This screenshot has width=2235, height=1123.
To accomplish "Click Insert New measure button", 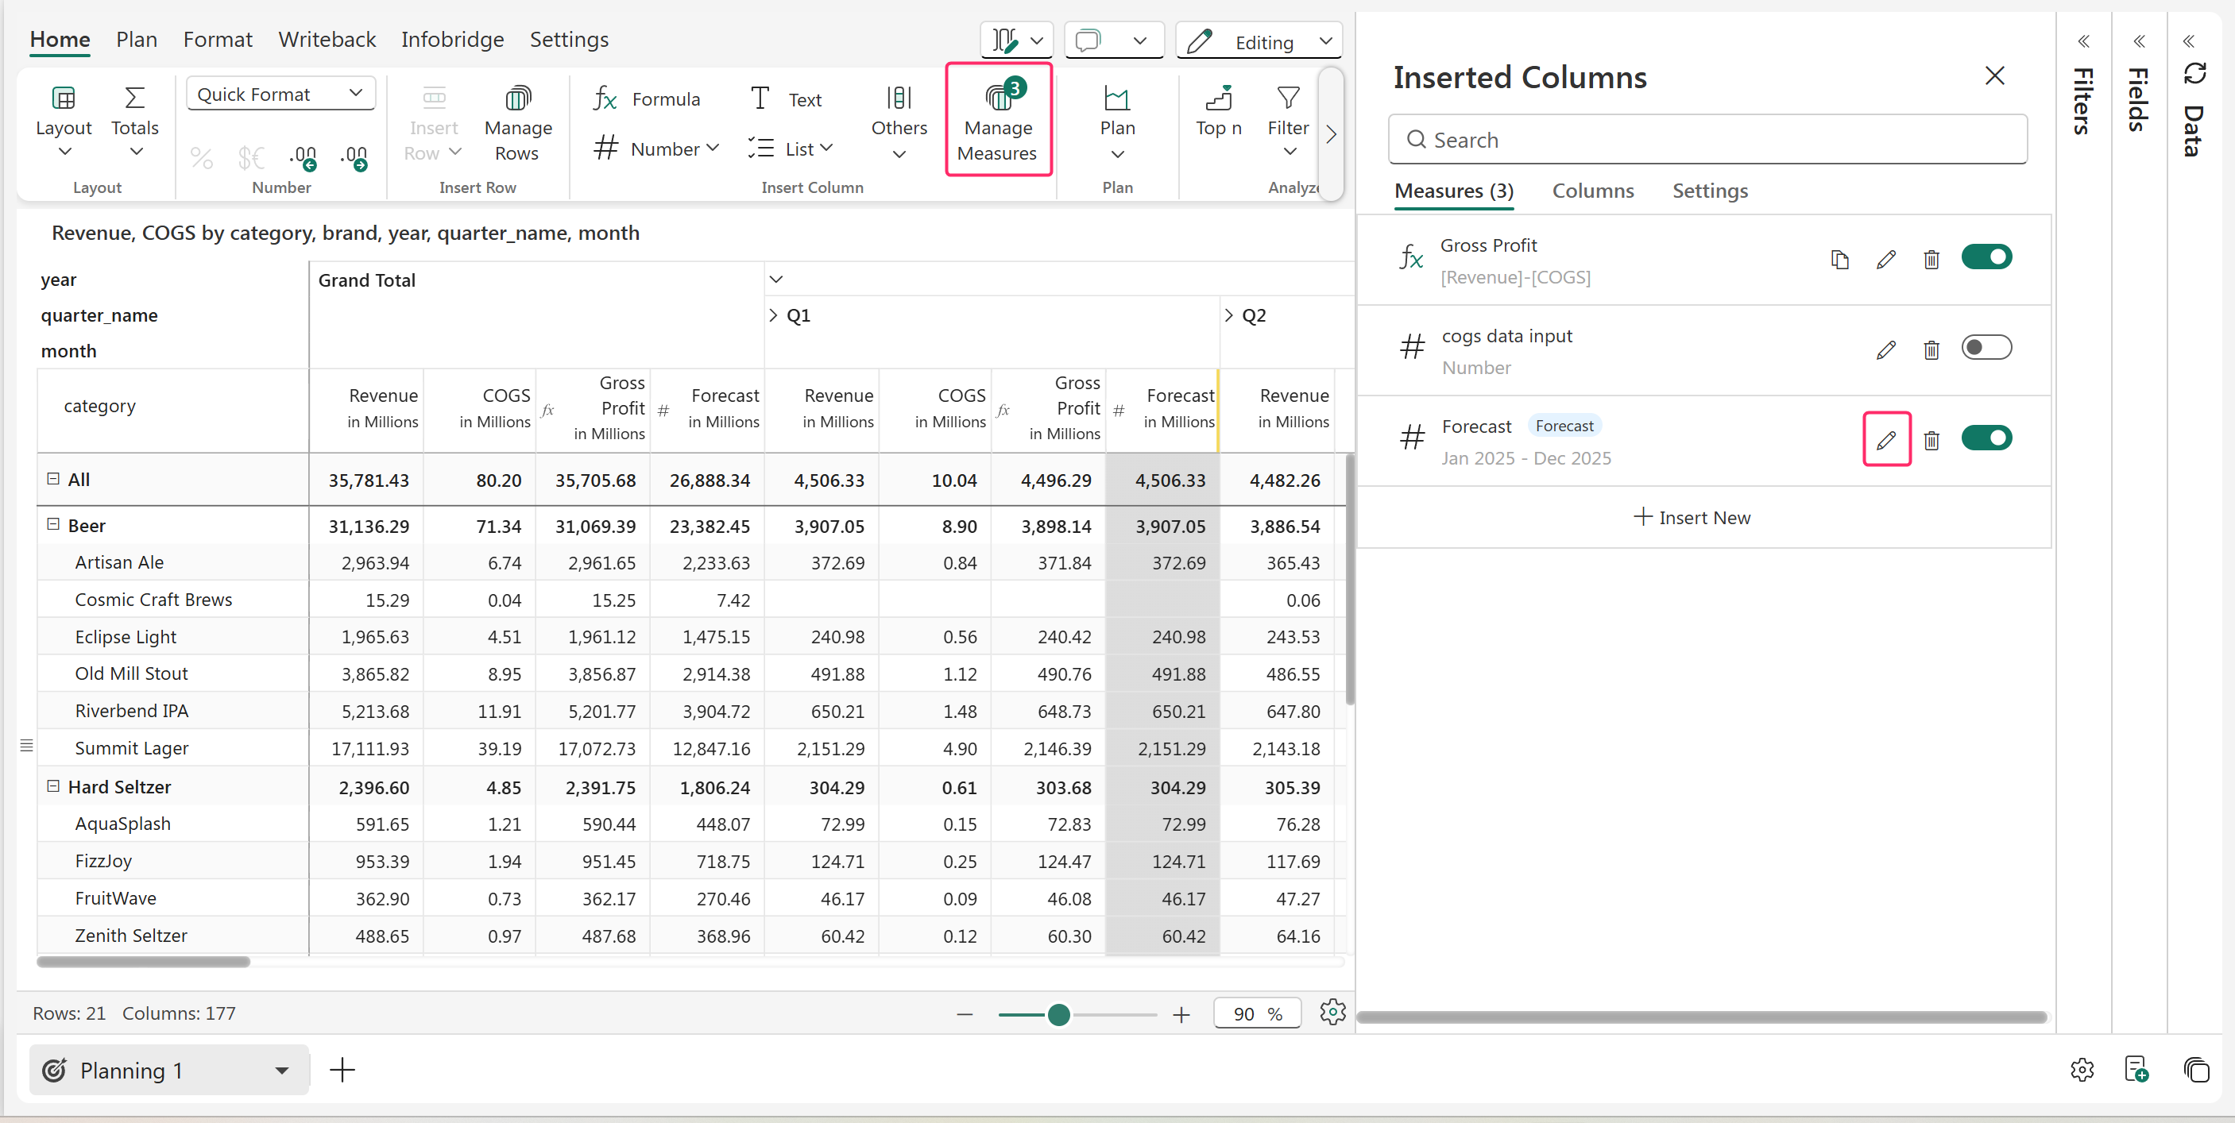I will tap(1692, 517).
